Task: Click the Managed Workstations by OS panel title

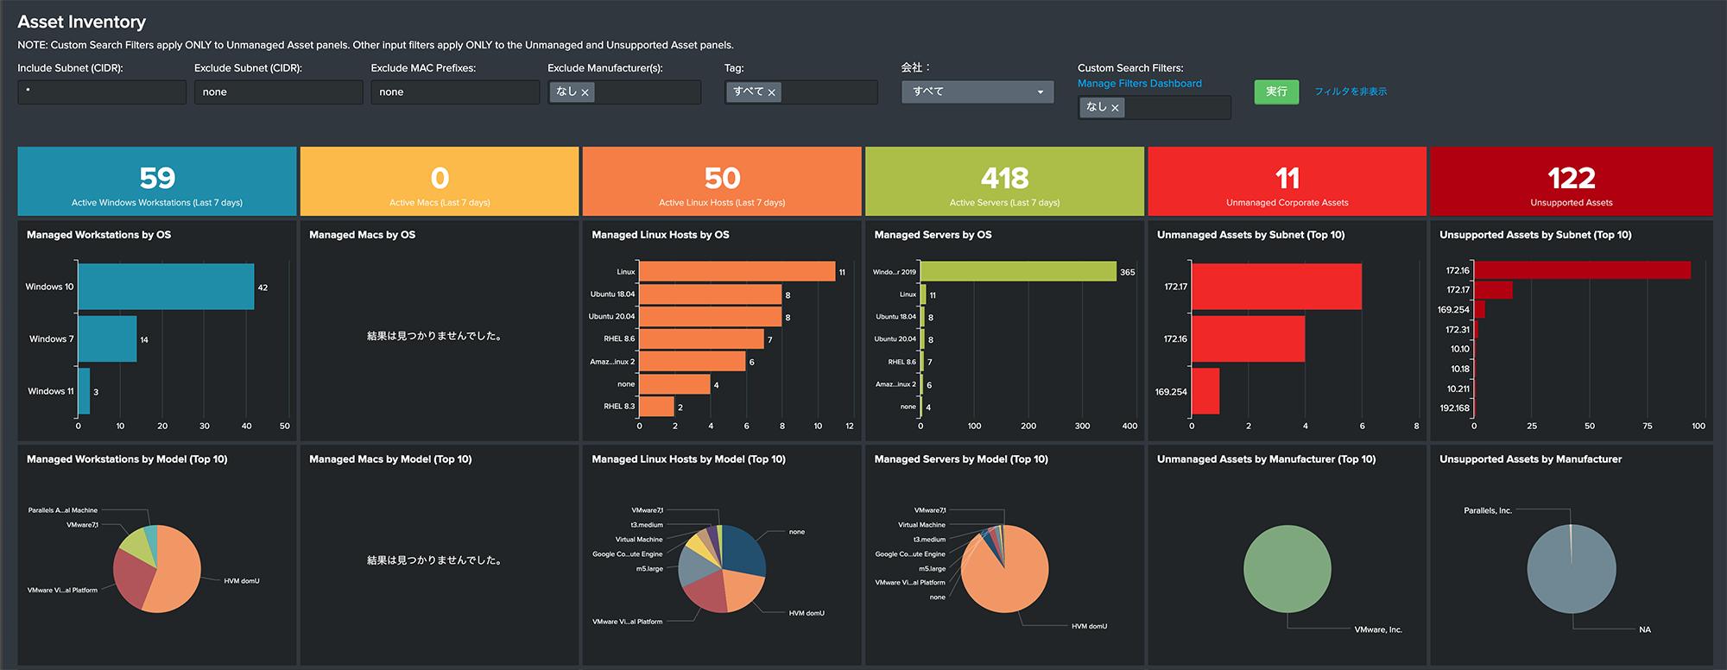Action: coord(98,235)
